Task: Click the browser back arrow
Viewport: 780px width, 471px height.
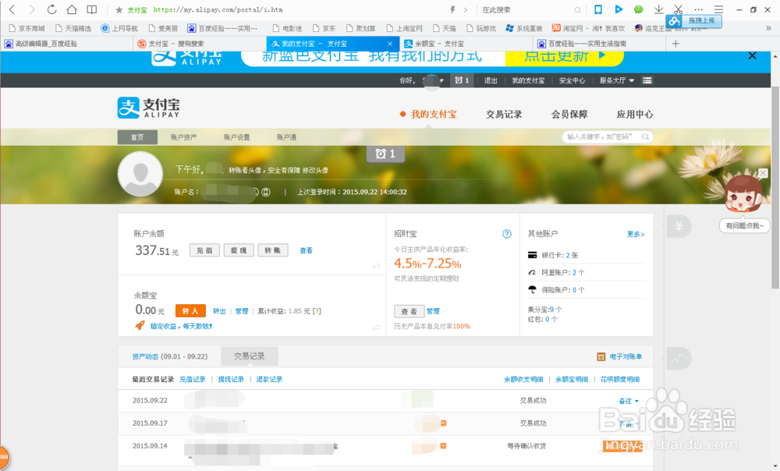Action: (12, 9)
